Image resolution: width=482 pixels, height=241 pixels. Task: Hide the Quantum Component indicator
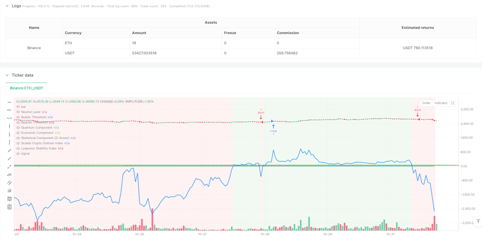[x=18, y=127]
